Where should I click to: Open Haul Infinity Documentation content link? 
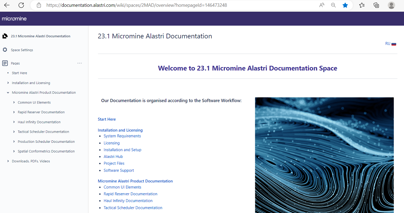[128, 201]
